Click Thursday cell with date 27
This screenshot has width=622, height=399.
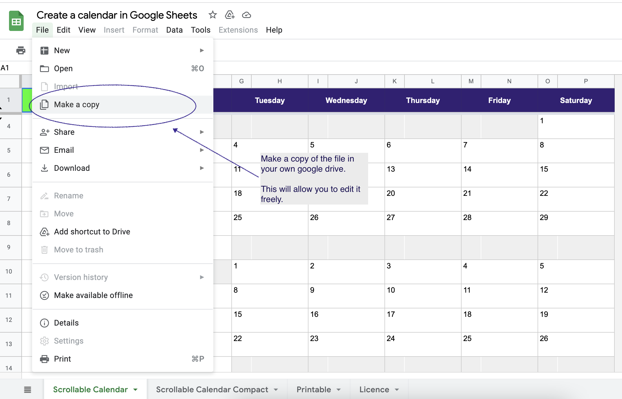click(x=423, y=223)
